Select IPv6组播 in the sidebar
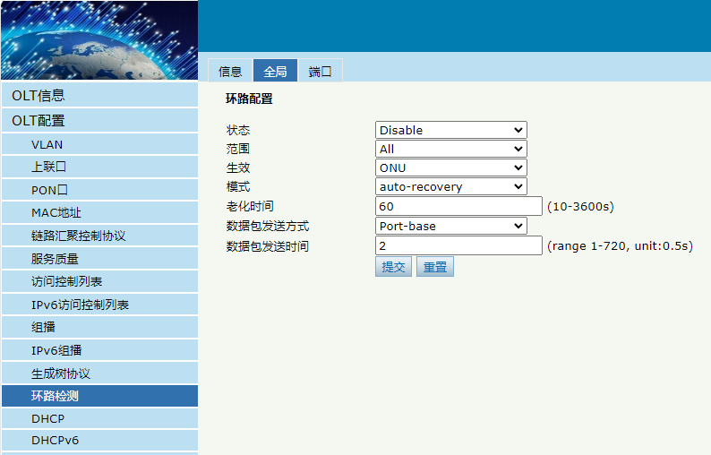This screenshot has height=455, width=711. pyautogui.click(x=99, y=350)
